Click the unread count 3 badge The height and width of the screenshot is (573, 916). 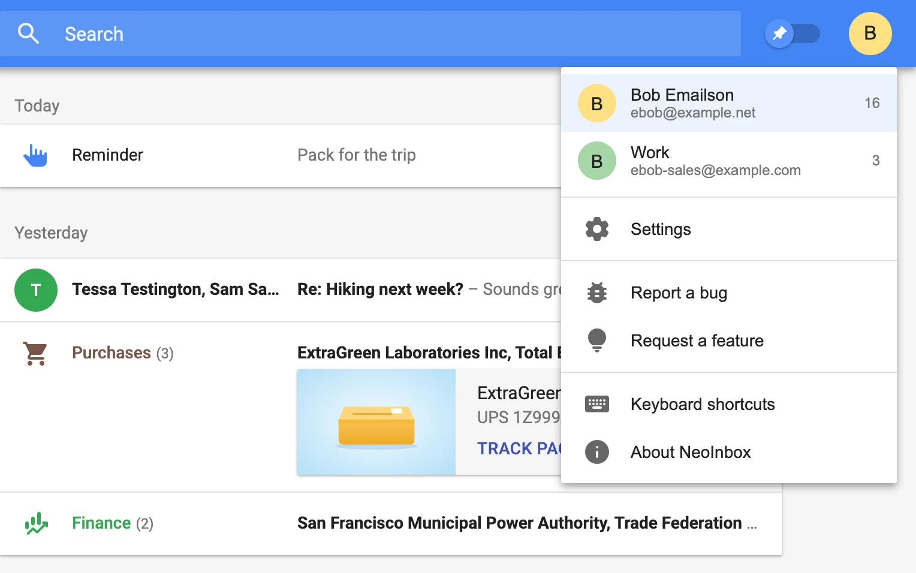tap(876, 161)
